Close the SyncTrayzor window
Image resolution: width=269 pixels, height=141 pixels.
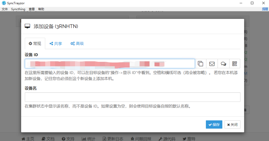pos(263,3)
